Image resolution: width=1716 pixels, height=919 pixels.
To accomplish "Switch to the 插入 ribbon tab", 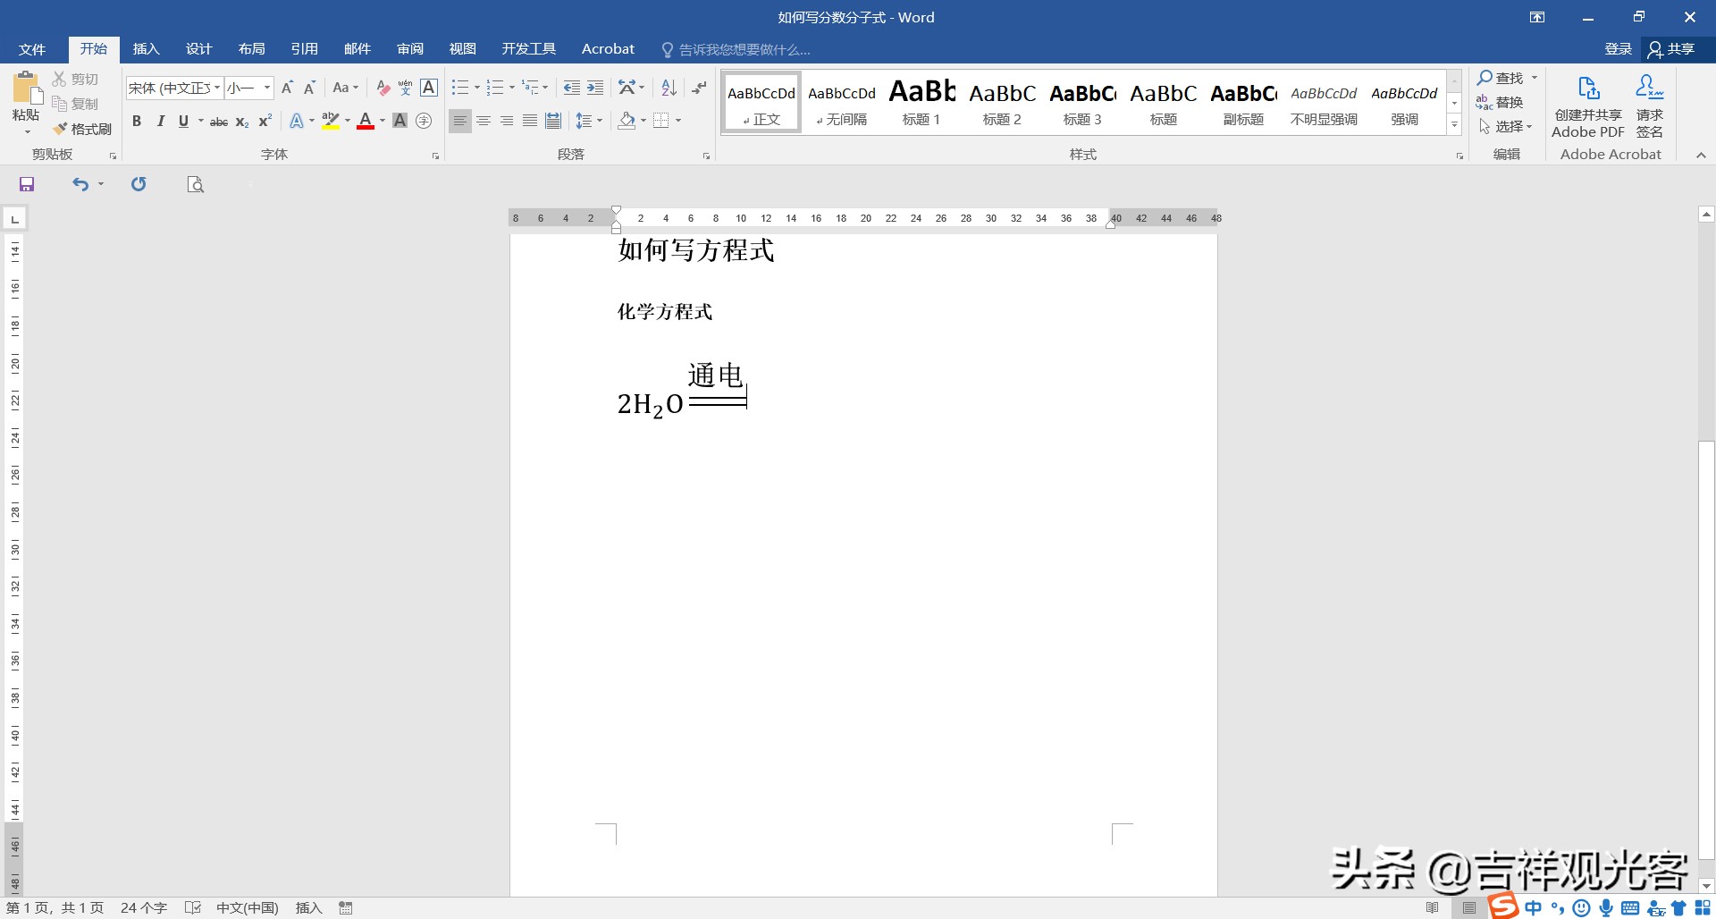I will pyautogui.click(x=146, y=49).
